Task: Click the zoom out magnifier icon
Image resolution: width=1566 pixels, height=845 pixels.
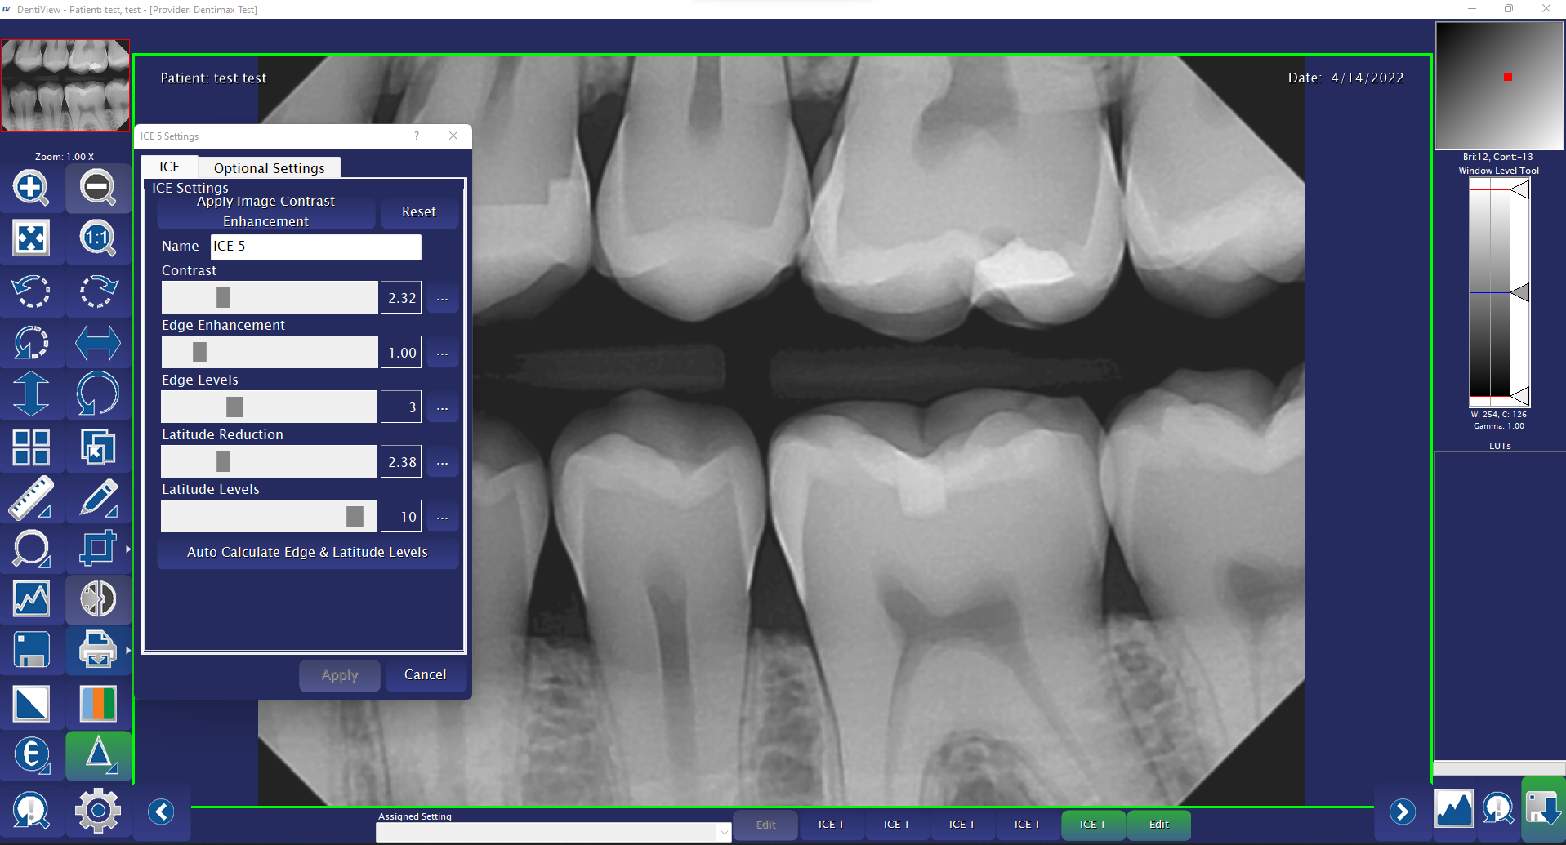Action: [97, 188]
